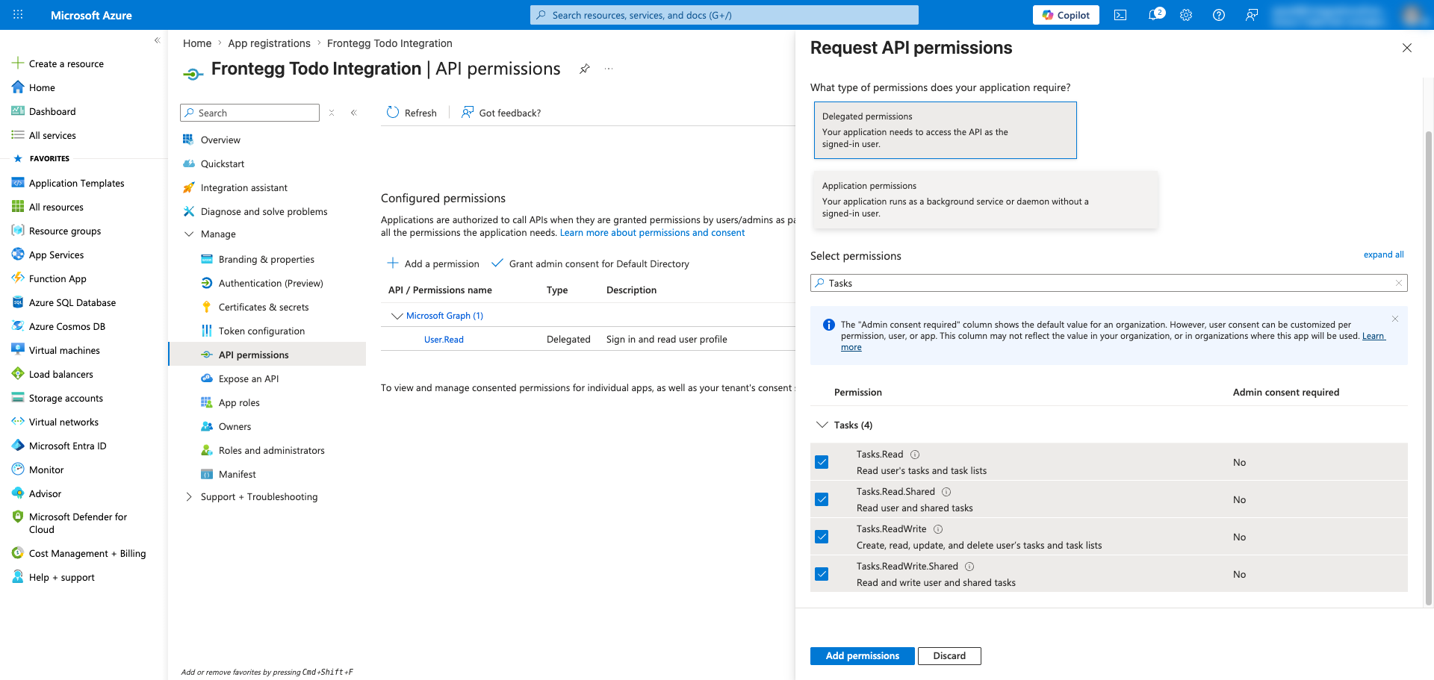Select the Application permissions option card
The image size is (1434, 680).
click(x=984, y=199)
